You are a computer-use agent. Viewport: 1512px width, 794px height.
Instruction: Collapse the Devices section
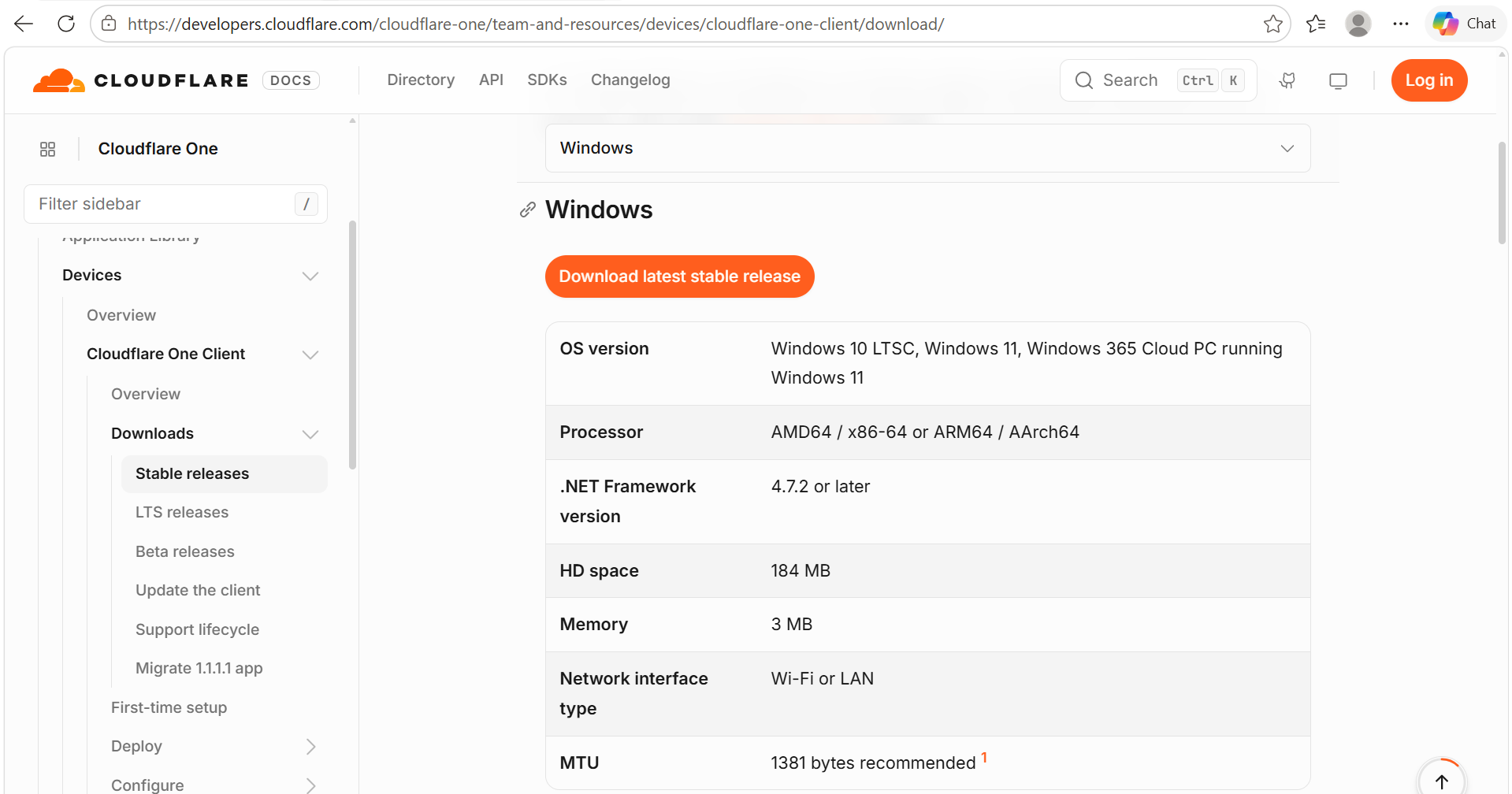click(x=310, y=276)
